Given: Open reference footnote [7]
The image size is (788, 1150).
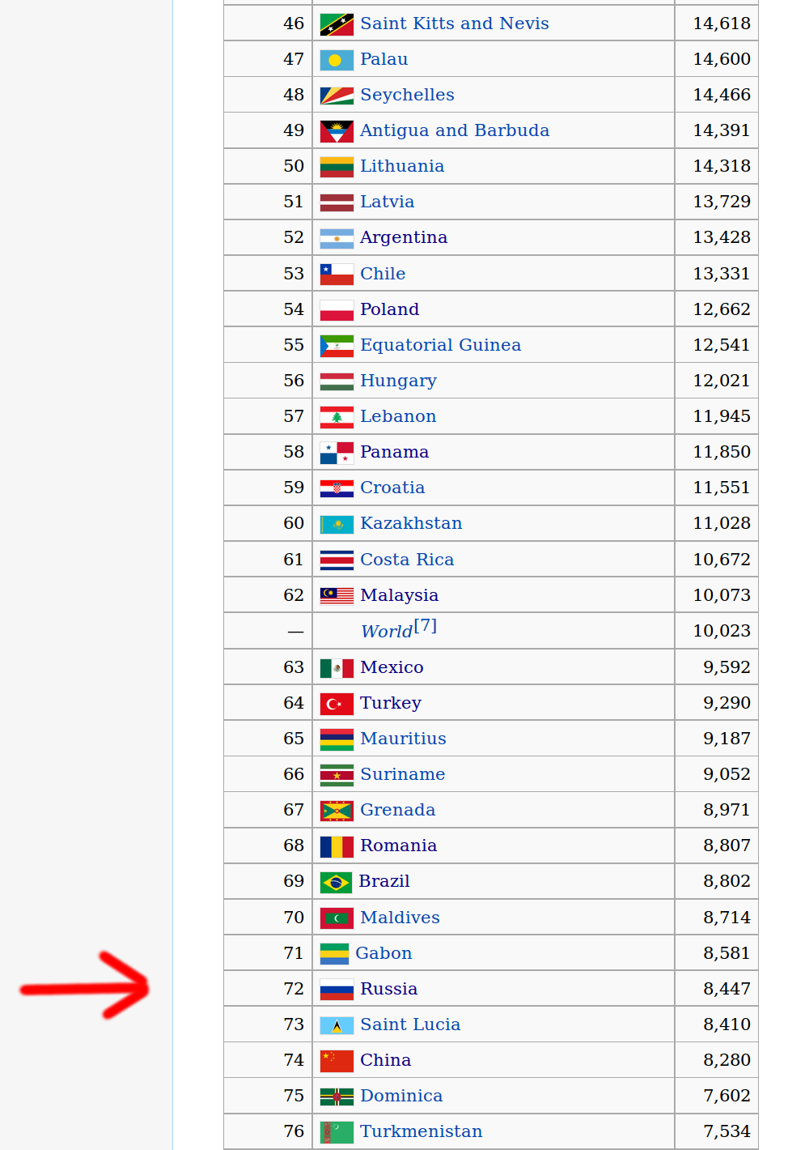Looking at the screenshot, I should [x=426, y=626].
